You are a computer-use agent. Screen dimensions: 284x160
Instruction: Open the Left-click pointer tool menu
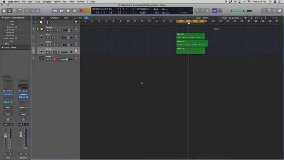tap(154, 18)
